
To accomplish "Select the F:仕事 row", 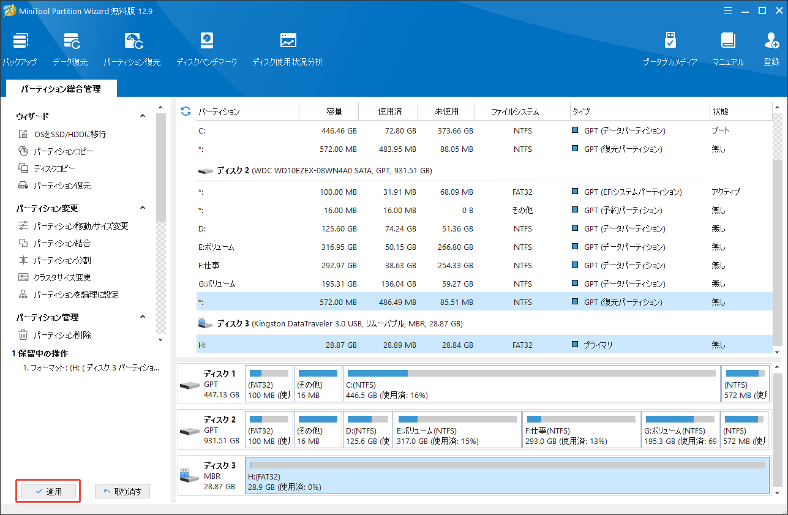I will [x=483, y=266].
